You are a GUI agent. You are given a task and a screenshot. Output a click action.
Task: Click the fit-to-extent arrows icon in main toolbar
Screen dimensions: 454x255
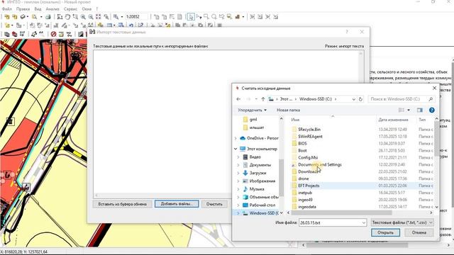pos(99,17)
